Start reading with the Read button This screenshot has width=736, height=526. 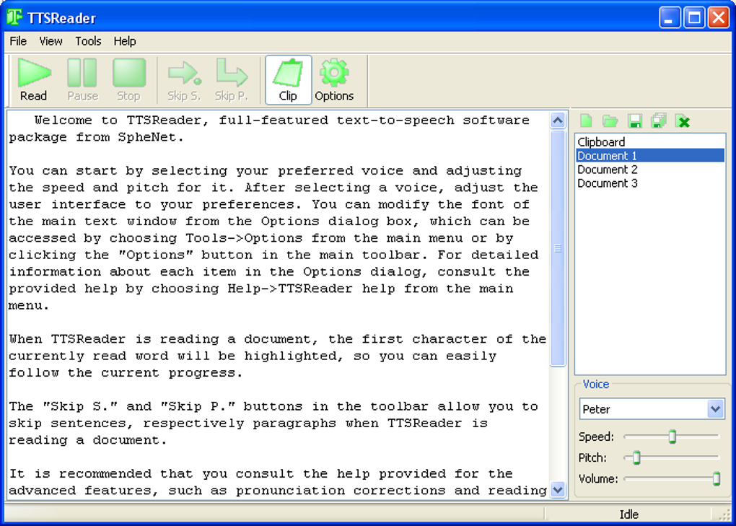34,80
